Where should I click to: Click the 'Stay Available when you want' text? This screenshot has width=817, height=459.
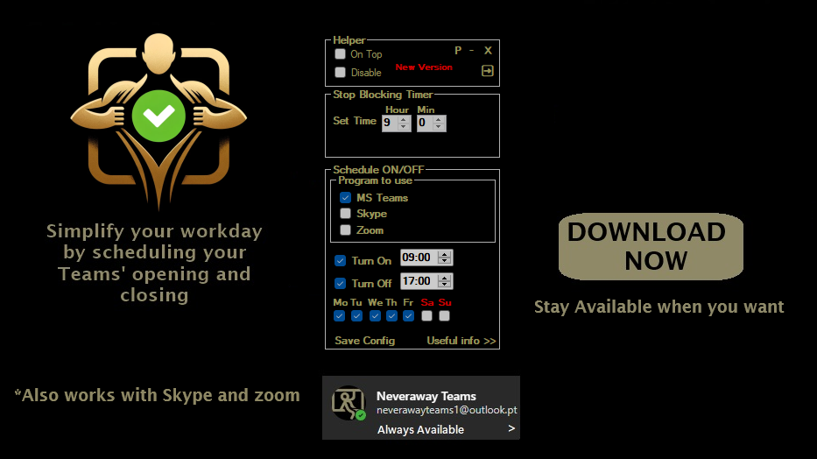(x=659, y=307)
